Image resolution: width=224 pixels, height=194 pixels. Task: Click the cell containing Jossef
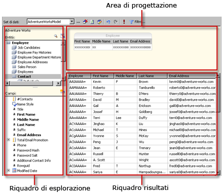(103, 112)
